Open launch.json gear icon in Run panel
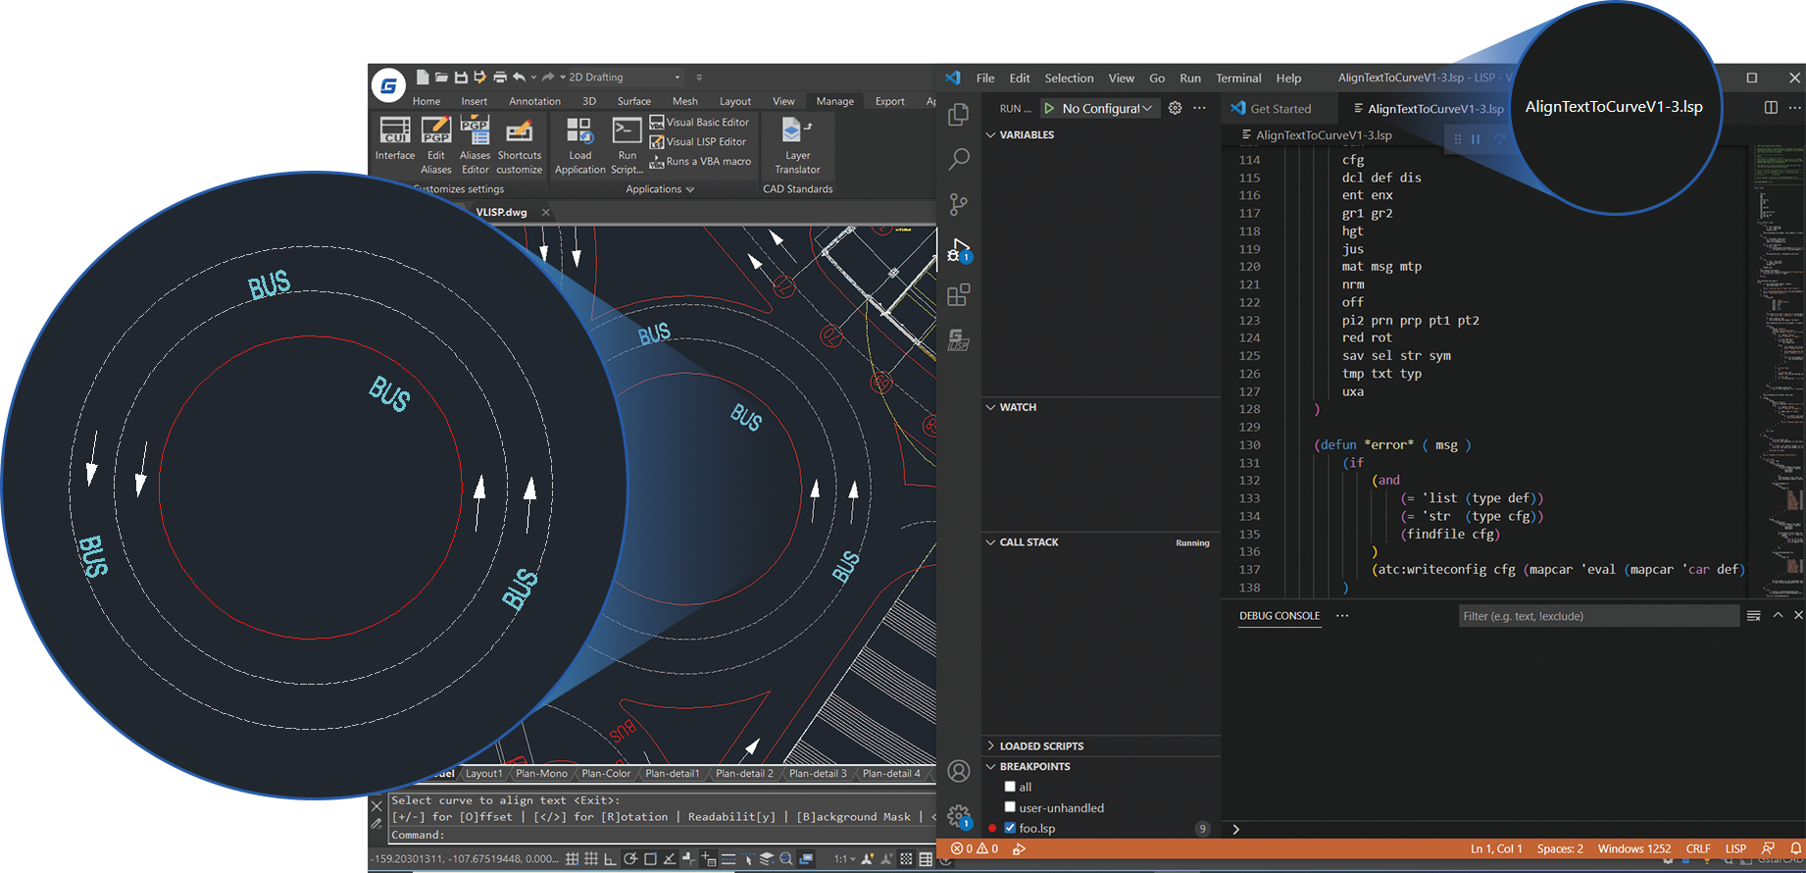This screenshot has height=873, width=1806. coord(1175,108)
